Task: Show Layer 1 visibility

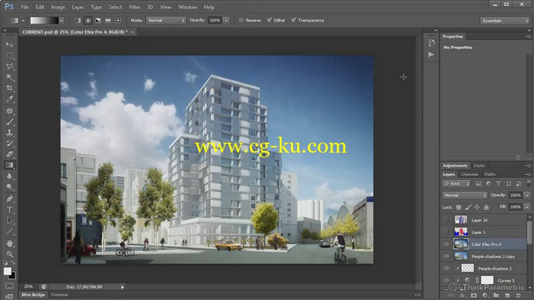Action: click(446, 232)
